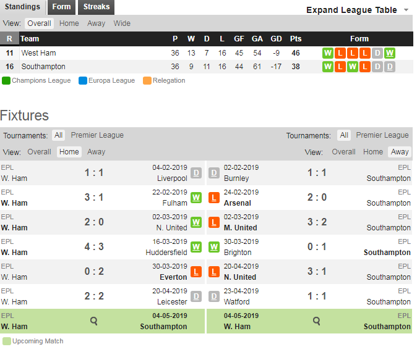This screenshot has width=417, height=352.
Task: Click the D badge next to Burnley
Action: [214, 173]
